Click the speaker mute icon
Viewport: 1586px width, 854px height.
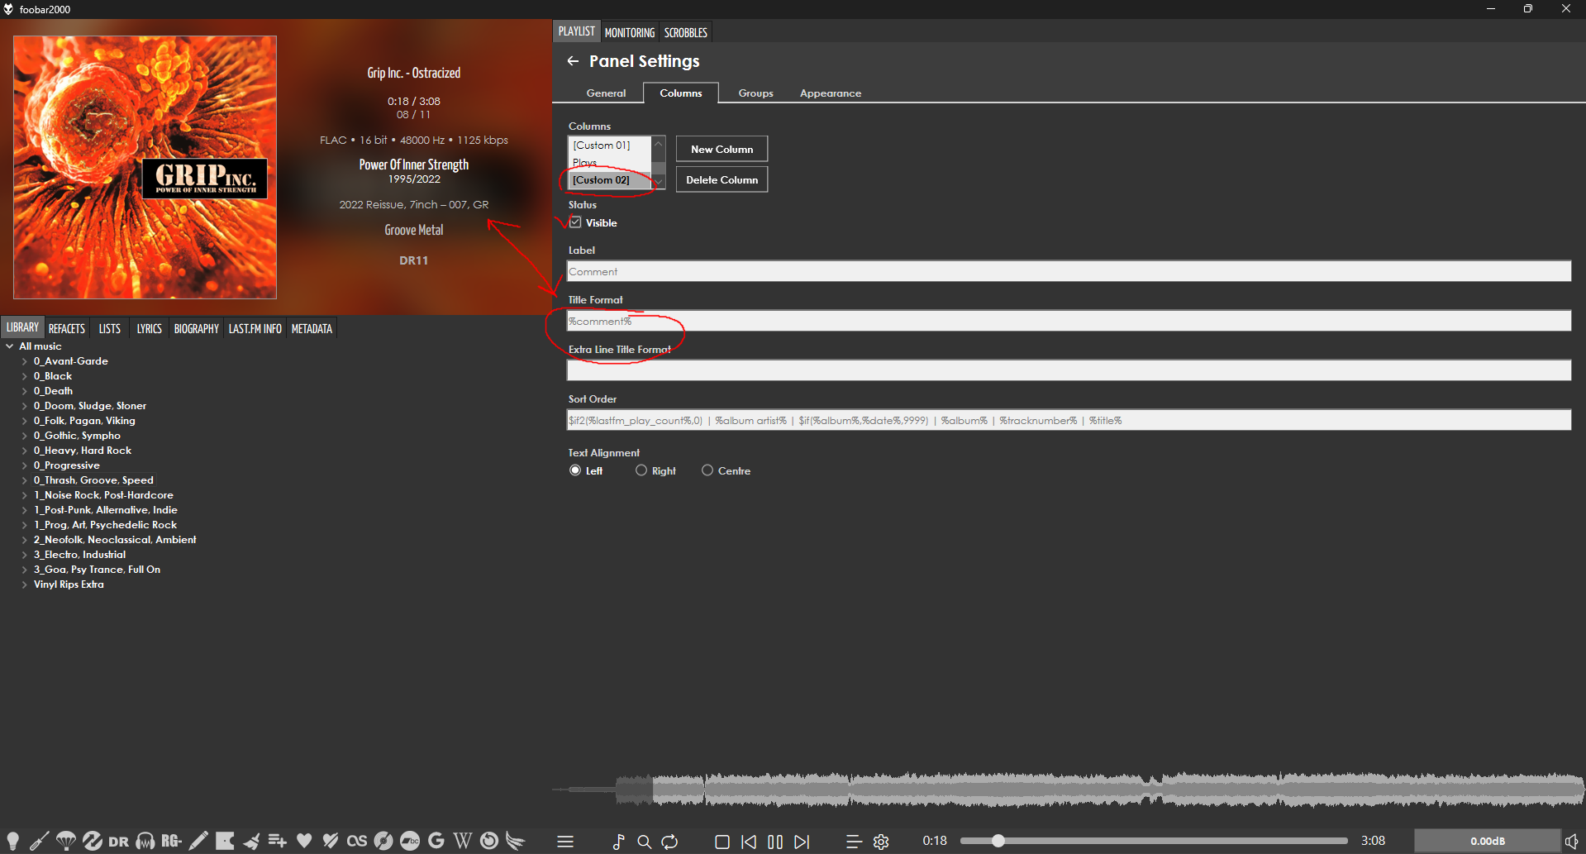pos(1571,841)
